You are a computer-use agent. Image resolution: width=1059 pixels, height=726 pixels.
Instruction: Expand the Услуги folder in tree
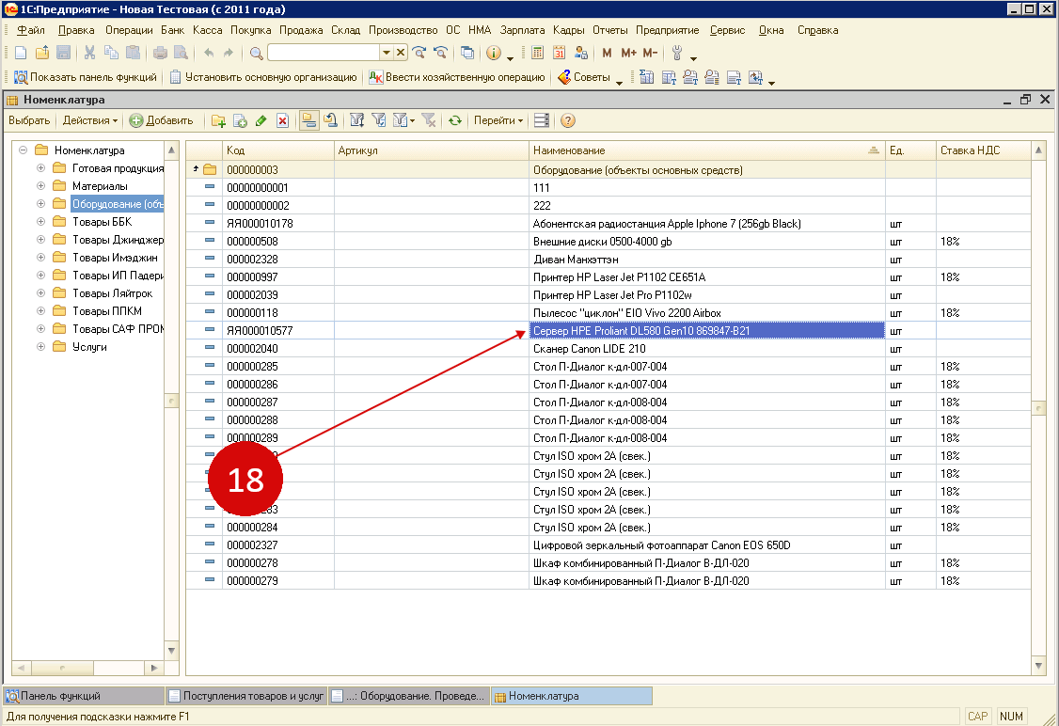click(x=40, y=347)
